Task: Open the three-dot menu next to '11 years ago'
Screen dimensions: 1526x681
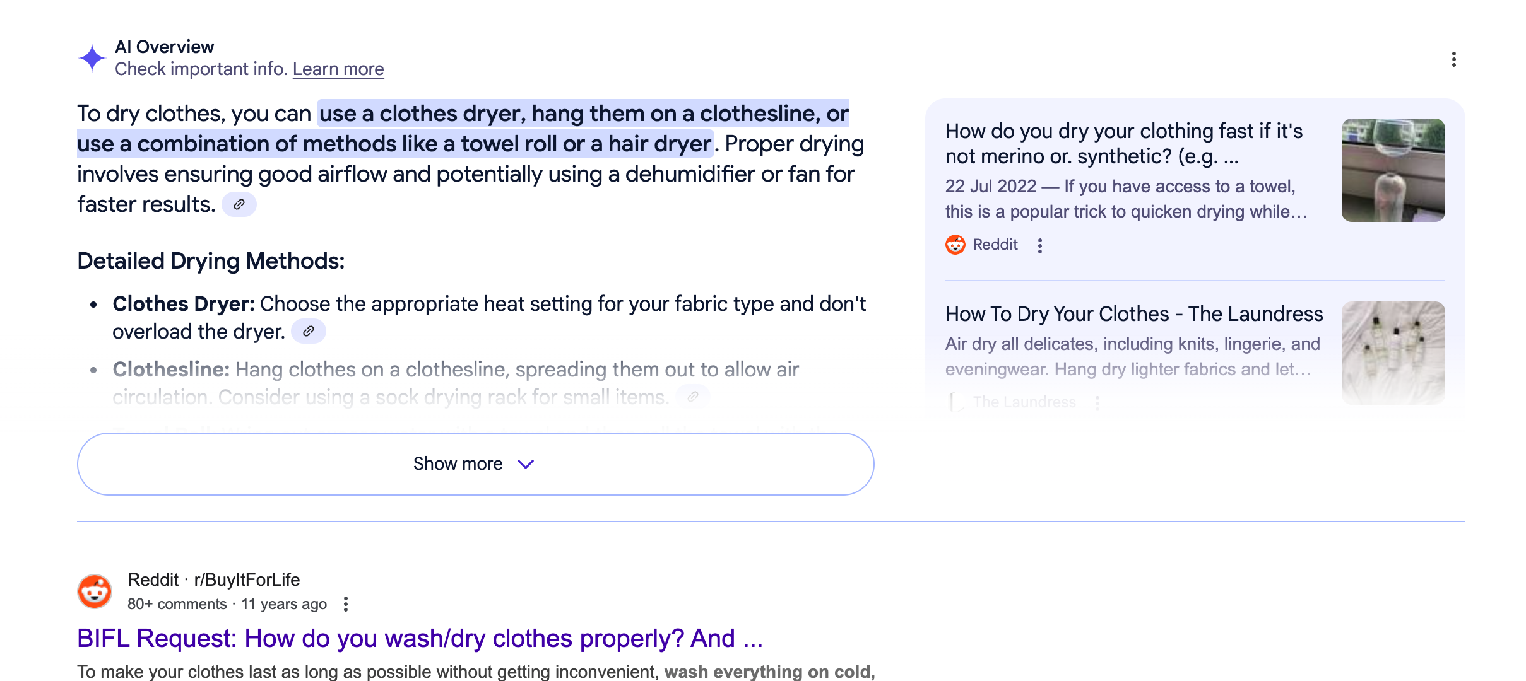Action: (346, 604)
